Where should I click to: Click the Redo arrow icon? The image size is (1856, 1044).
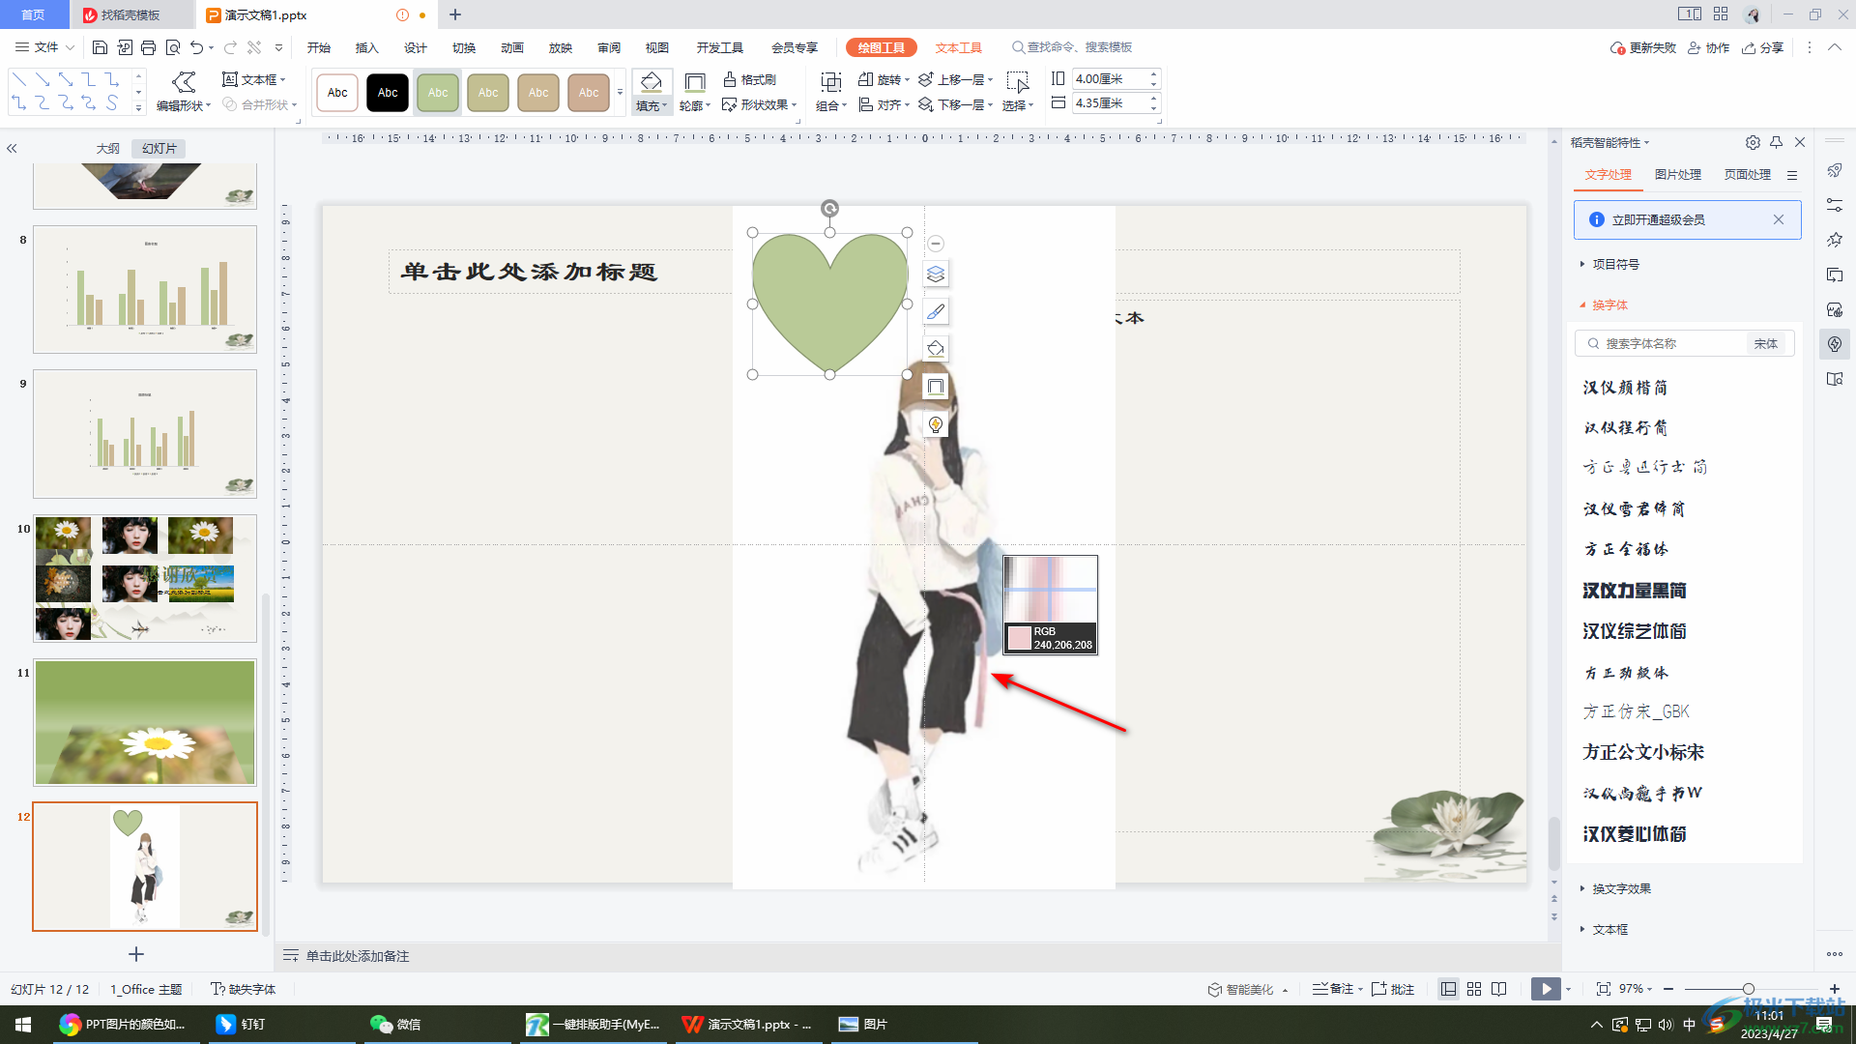tap(230, 47)
